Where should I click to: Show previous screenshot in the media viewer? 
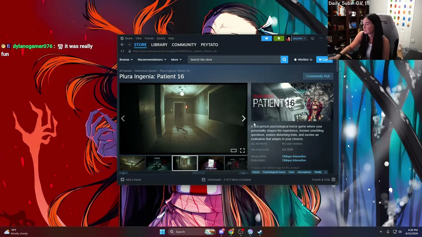[123, 118]
